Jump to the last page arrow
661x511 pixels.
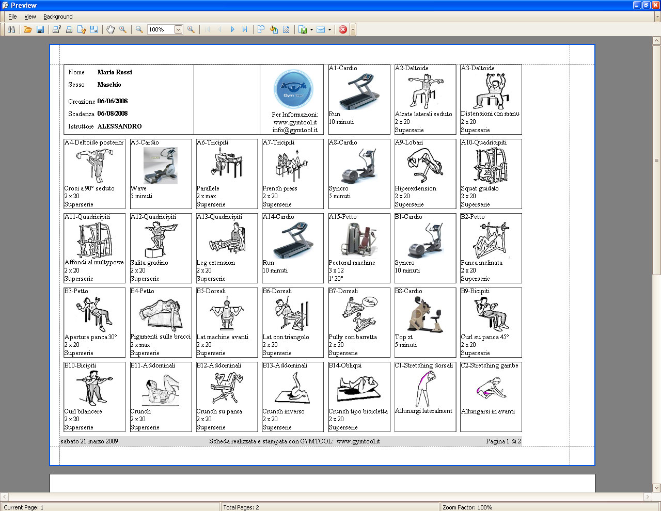click(x=245, y=29)
